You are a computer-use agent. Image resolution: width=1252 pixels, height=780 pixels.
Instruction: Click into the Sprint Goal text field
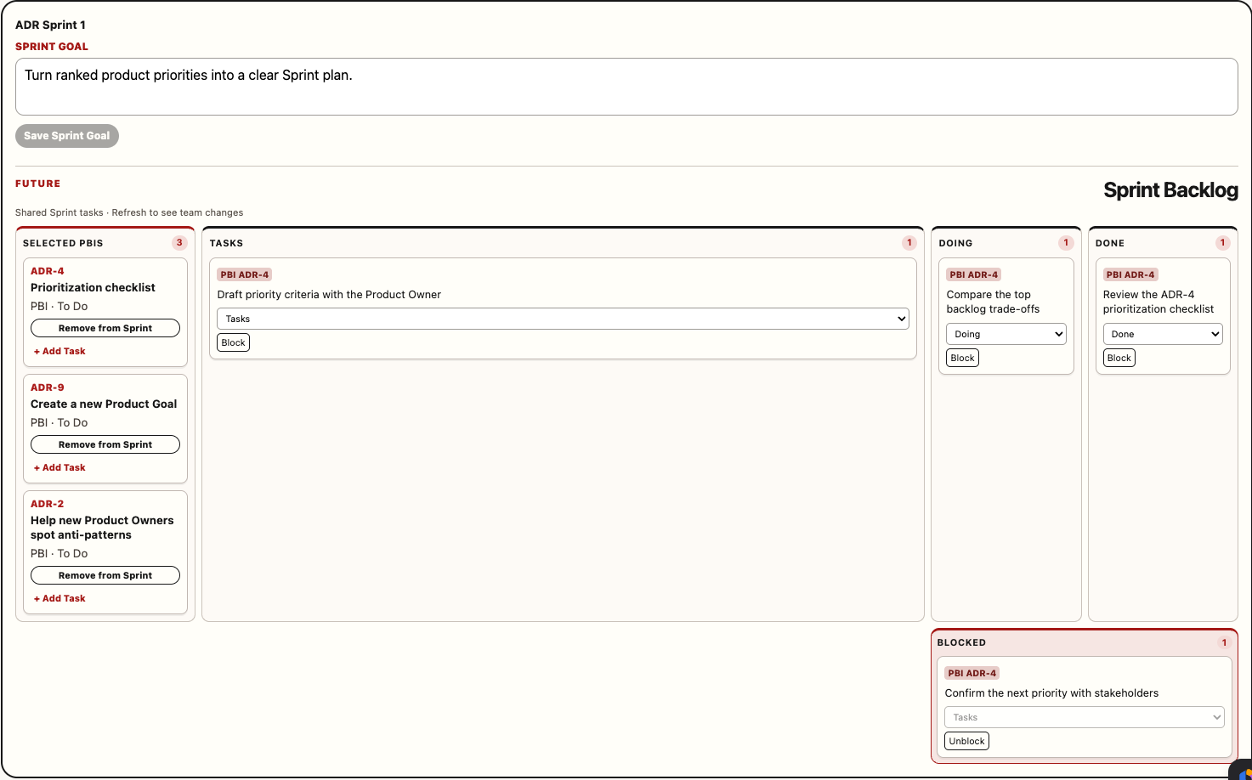[x=626, y=87]
